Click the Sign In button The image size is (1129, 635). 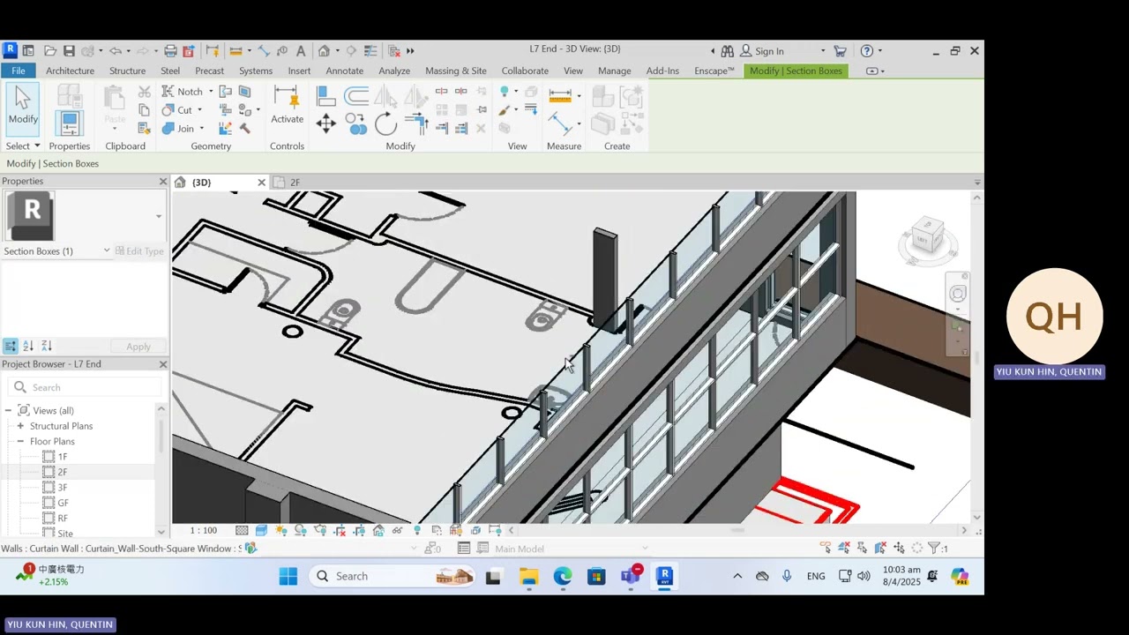pos(761,51)
